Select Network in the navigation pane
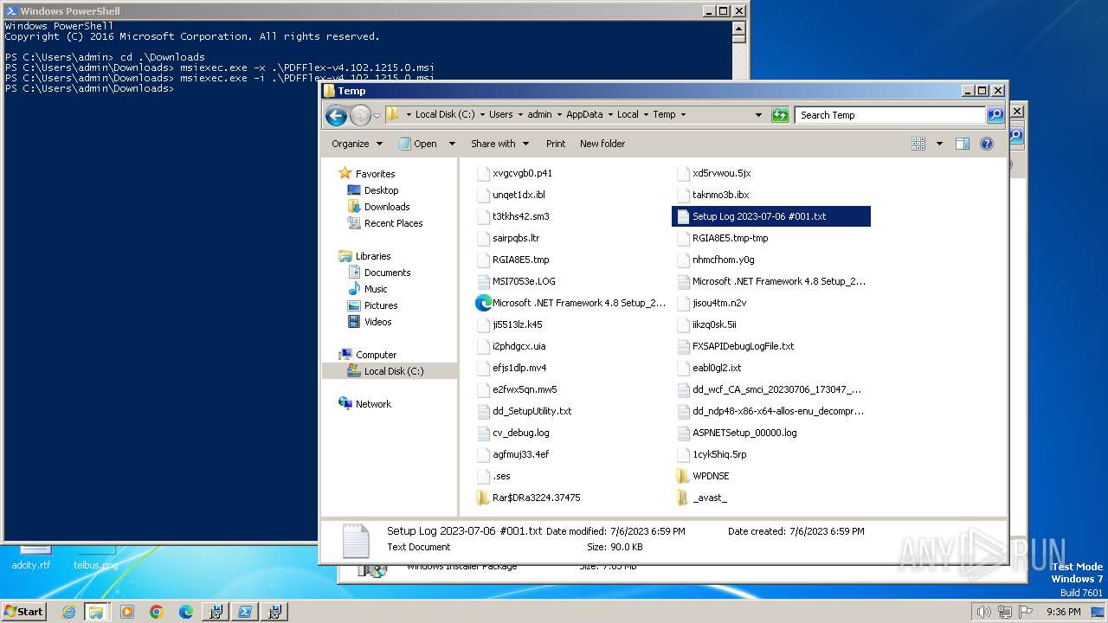This screenshot has width=1108, height=623. tap(373, 404)
